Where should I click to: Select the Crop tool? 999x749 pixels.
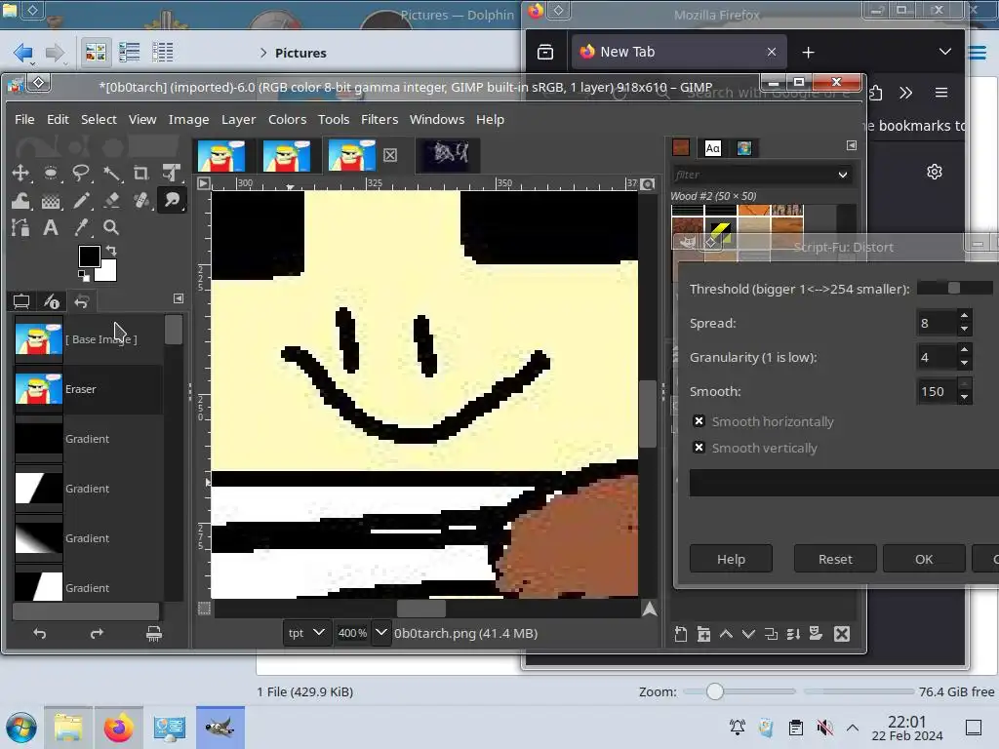(x=141, y=173)
